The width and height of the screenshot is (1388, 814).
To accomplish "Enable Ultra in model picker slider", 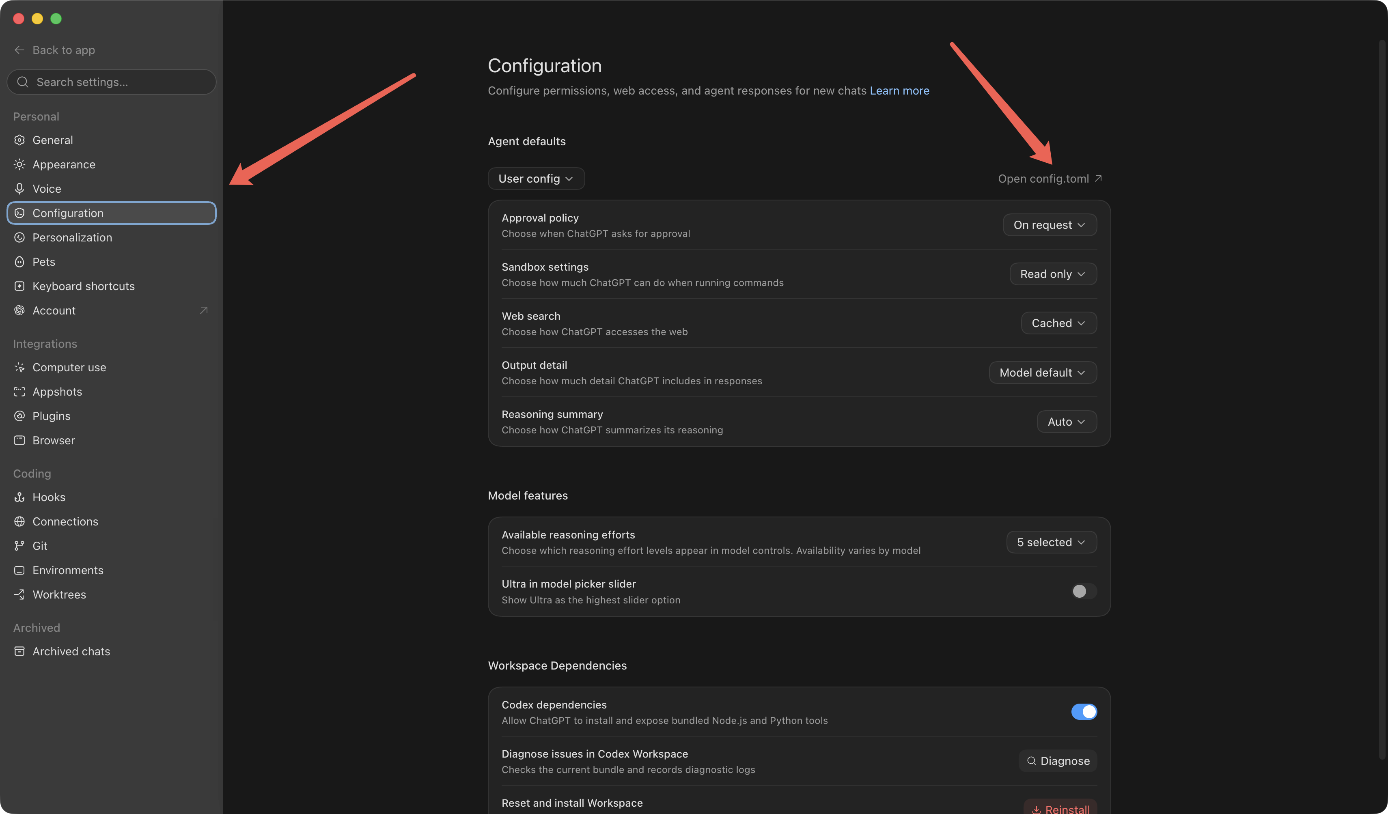I will tap(1084, 591).
